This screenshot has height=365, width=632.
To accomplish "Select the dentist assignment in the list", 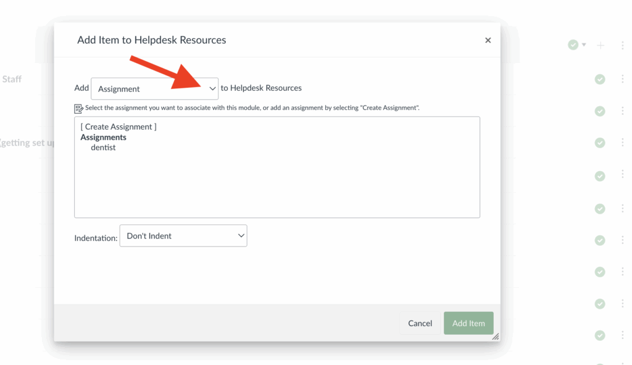I will coord(102,148).
